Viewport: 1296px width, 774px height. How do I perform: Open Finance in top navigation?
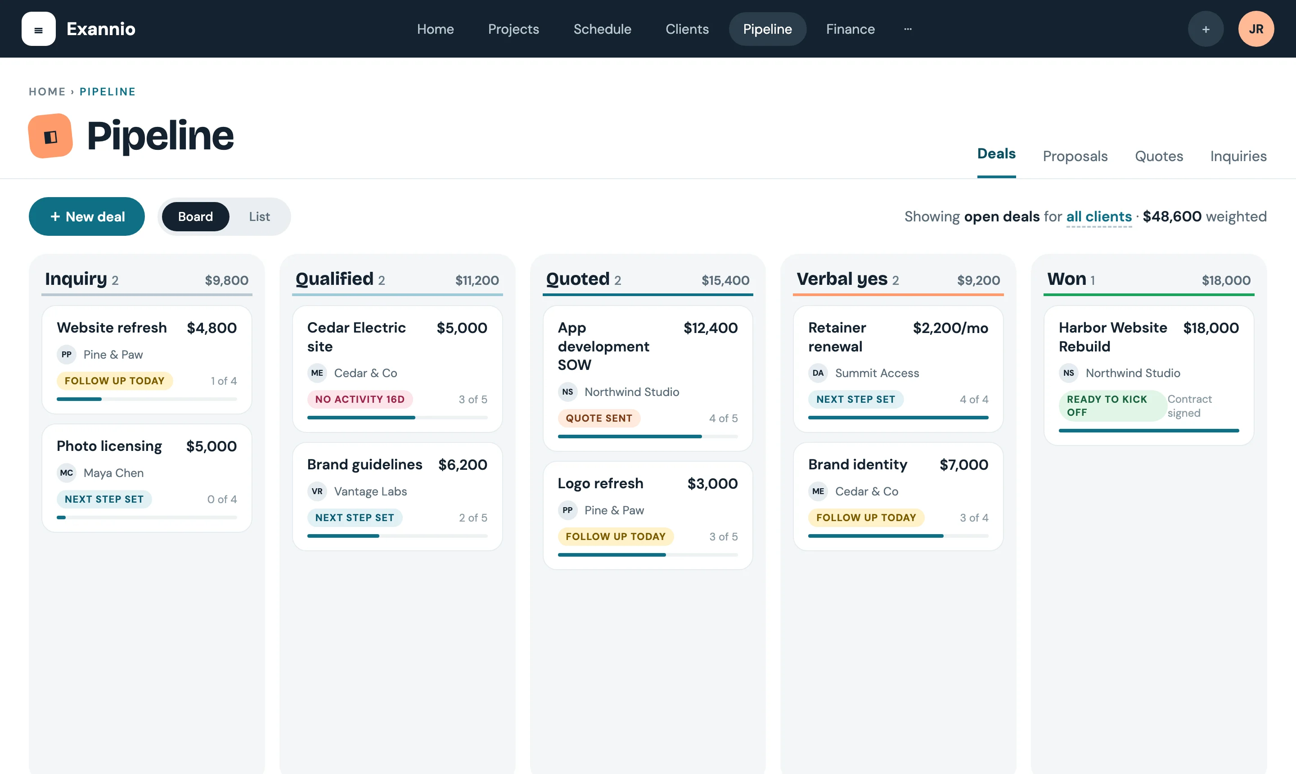[850, 29]
